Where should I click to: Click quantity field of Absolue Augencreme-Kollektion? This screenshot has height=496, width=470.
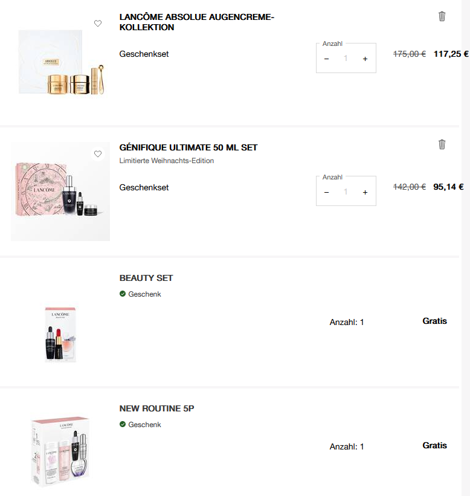pyautogui.click(x=346, y=59)
